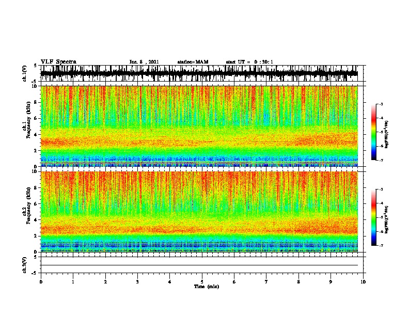Click the "-7" value on ch.1 colorbar
The width and height of the screenshot is (409, 316).
(381, 160)
